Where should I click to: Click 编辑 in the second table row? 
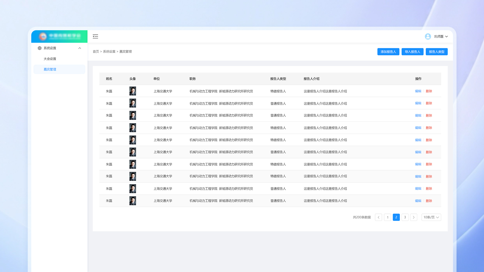pos(418,103)
